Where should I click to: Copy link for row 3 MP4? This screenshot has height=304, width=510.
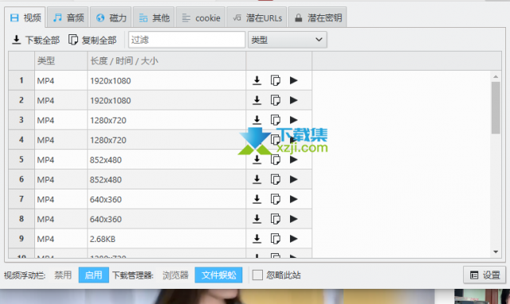pos(275,120)
